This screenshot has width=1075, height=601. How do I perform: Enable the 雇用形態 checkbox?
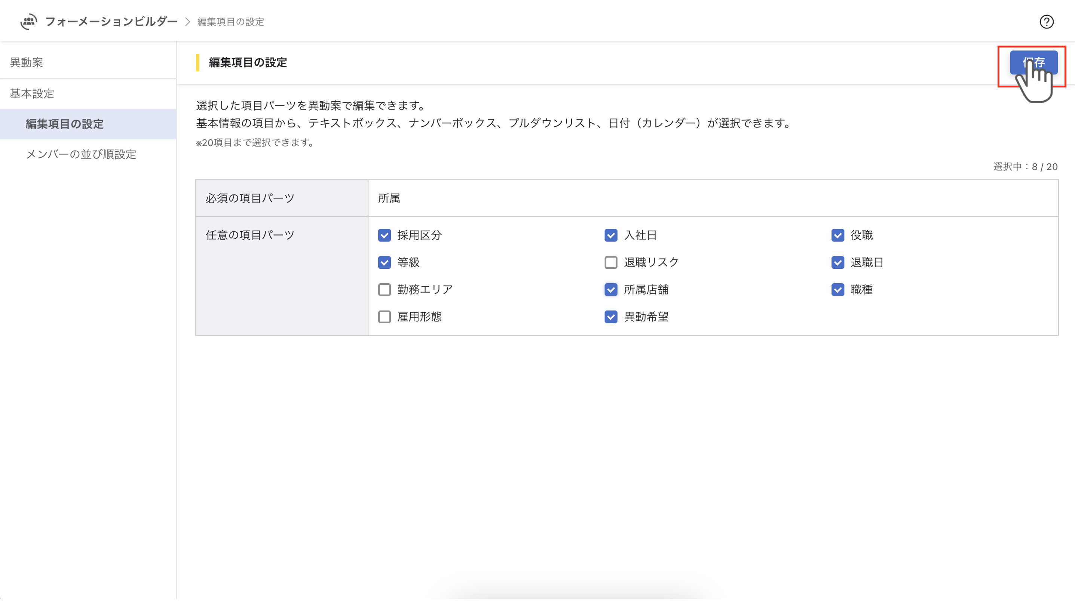click(385, 317)
